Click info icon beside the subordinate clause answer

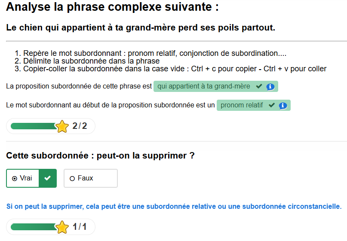270,86
